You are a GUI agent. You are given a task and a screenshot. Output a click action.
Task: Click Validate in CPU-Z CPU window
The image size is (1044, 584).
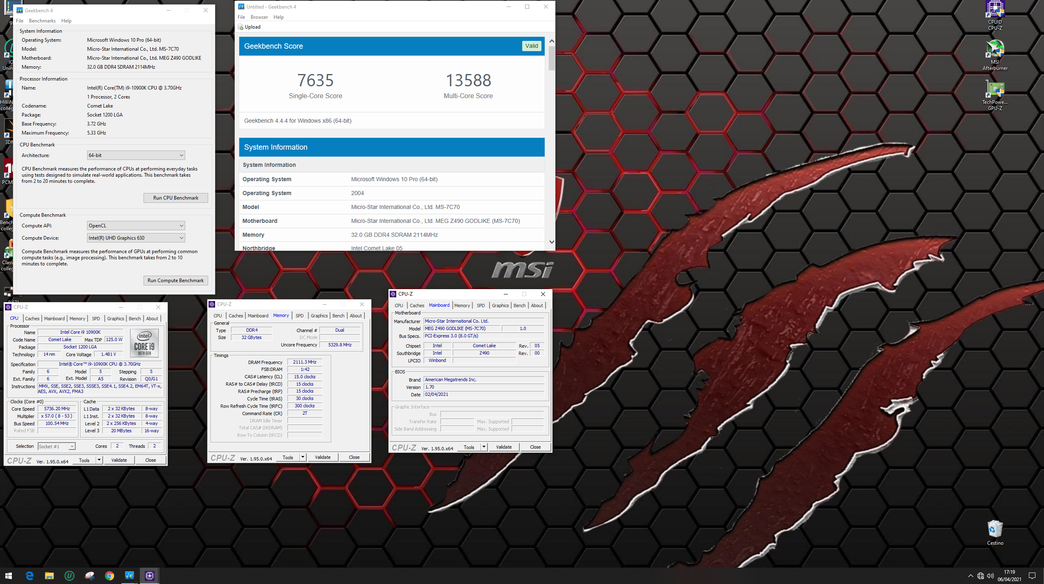[119, 460]
